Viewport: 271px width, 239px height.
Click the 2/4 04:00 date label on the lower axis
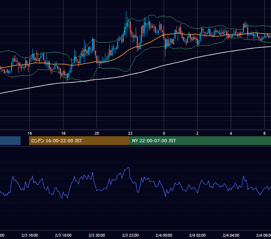(231, 235)
